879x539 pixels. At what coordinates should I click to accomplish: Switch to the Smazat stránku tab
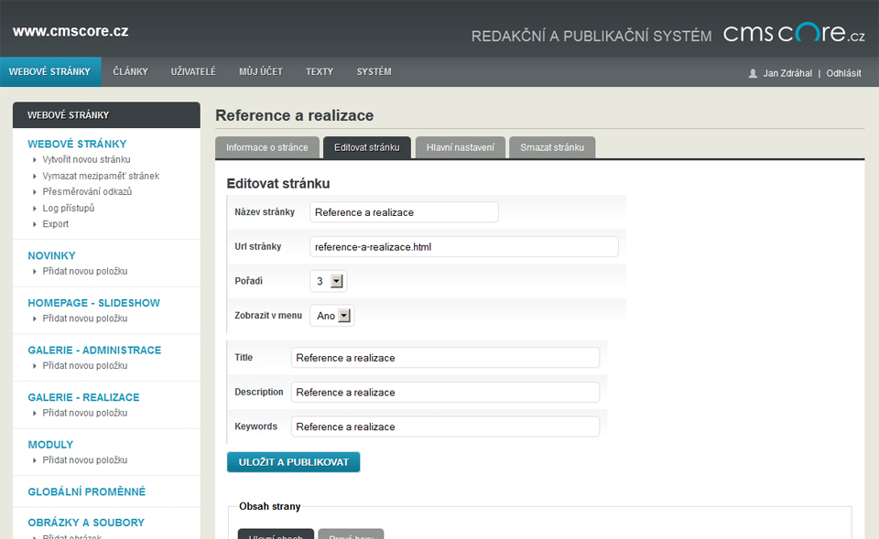click(x=552, y=147)
